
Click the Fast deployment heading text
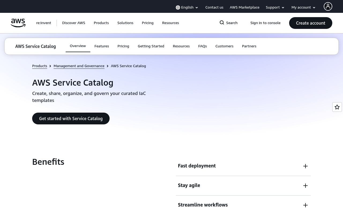(197, 166)
